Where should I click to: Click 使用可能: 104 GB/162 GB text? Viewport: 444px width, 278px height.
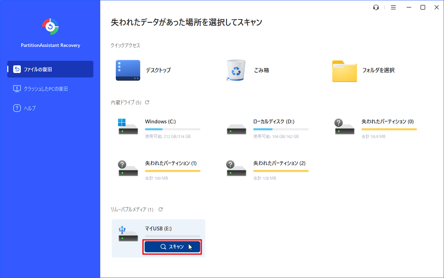point(276,137)
